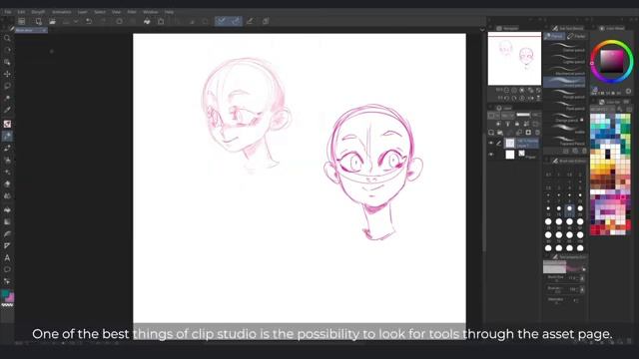Select the Eyedropper tool
The image size is (639, 359).
coord(7,110)
